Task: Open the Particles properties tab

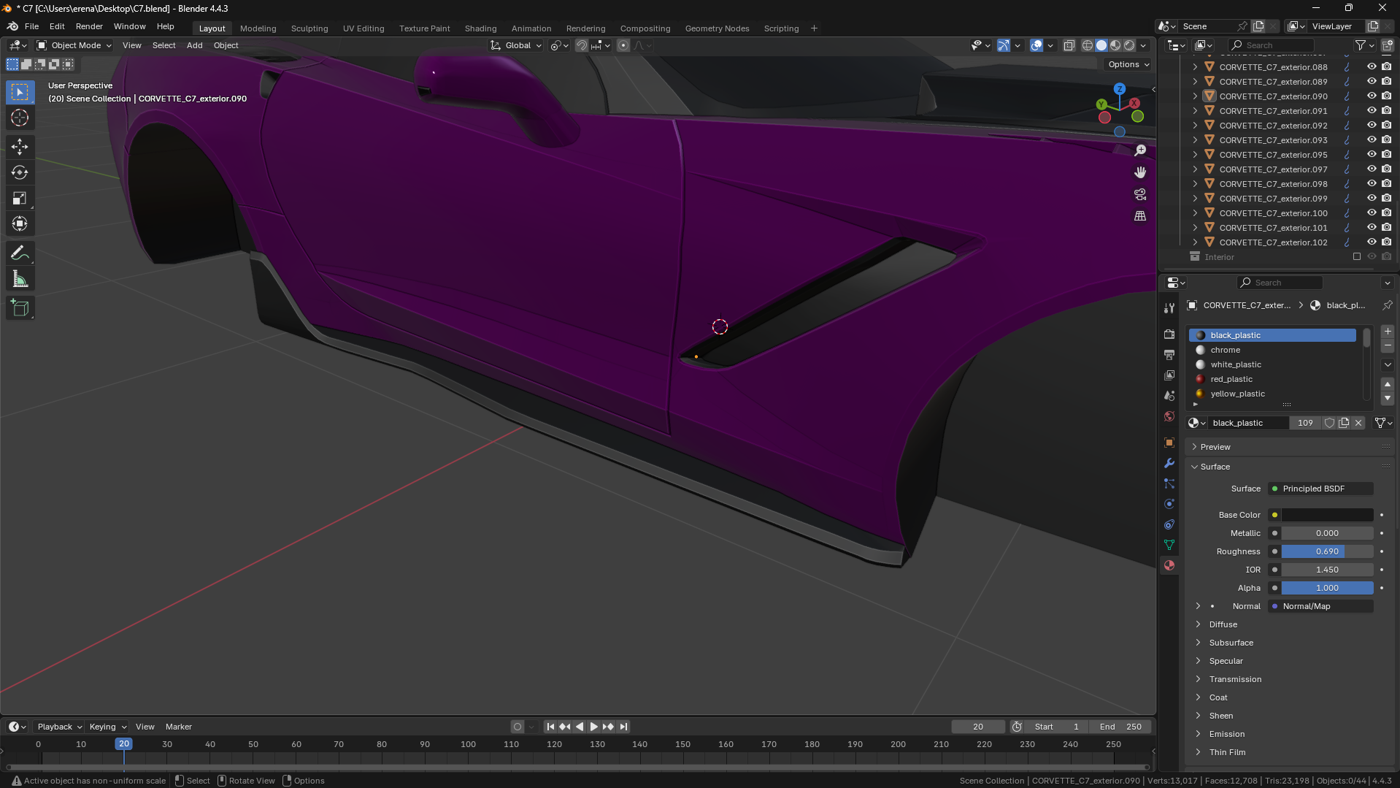Action: (1169, 483)
